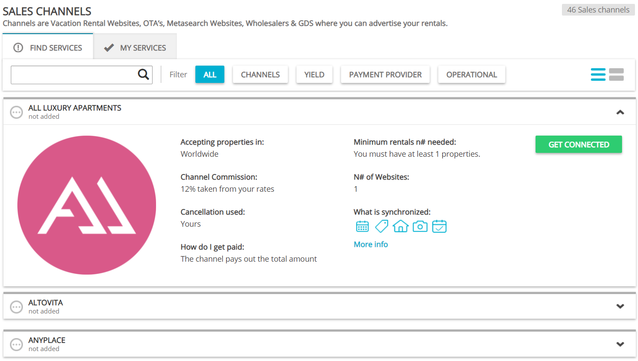Open the More info link
638x361 pixels.
[371, 244]
